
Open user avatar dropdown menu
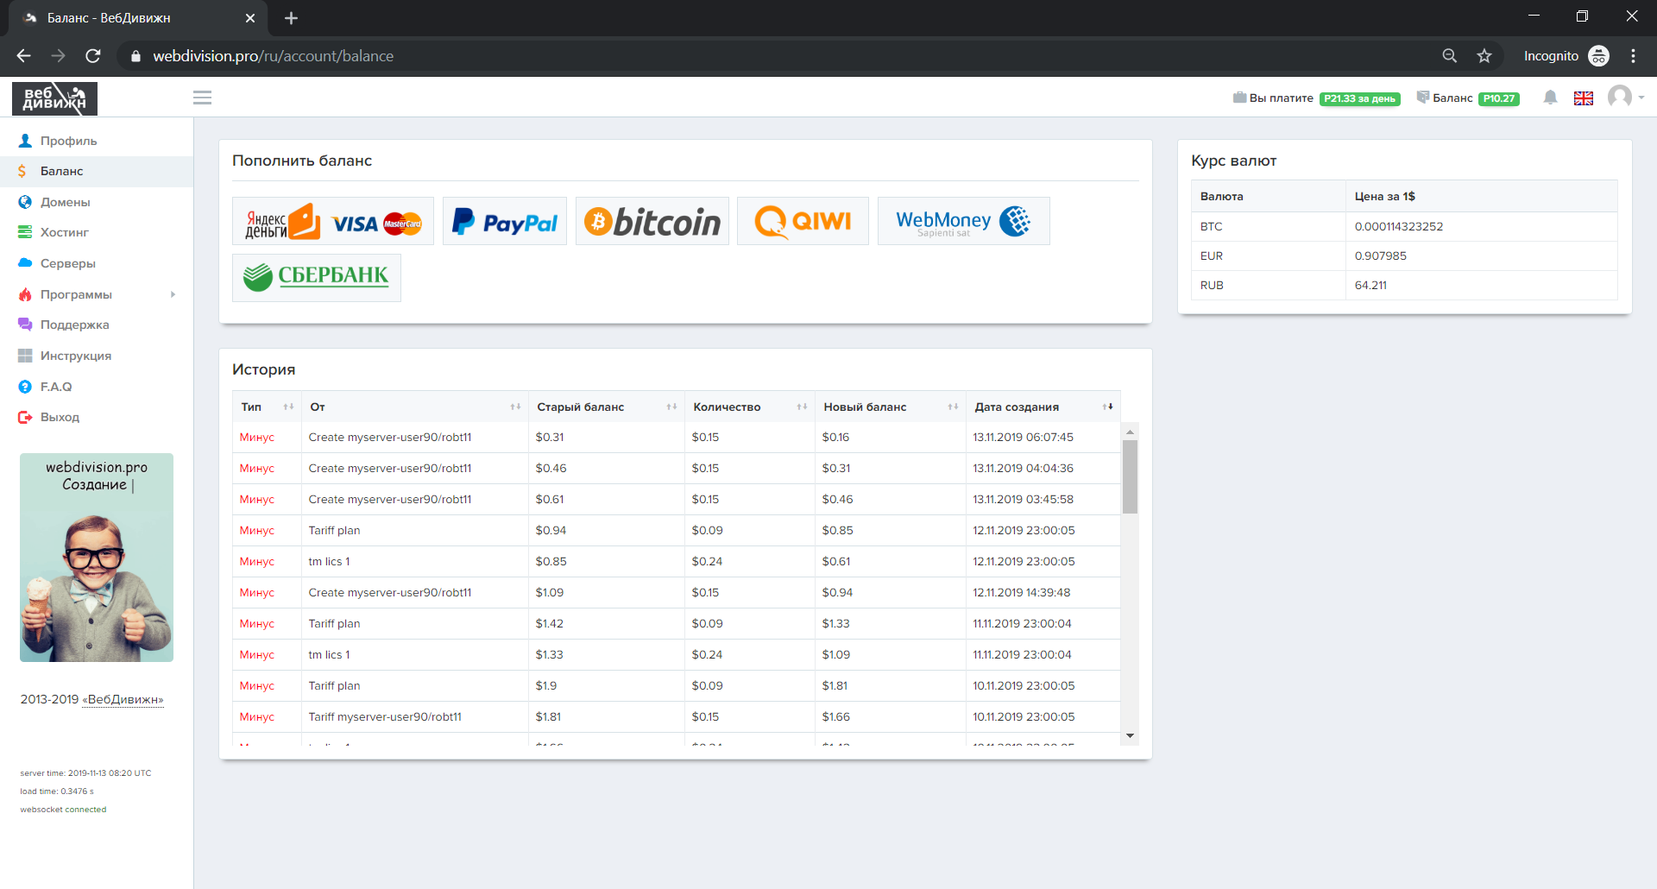[1625, 97]
